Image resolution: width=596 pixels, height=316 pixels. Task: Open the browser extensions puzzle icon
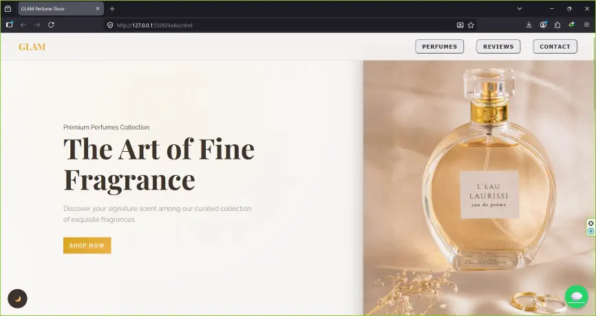point(557,25)
